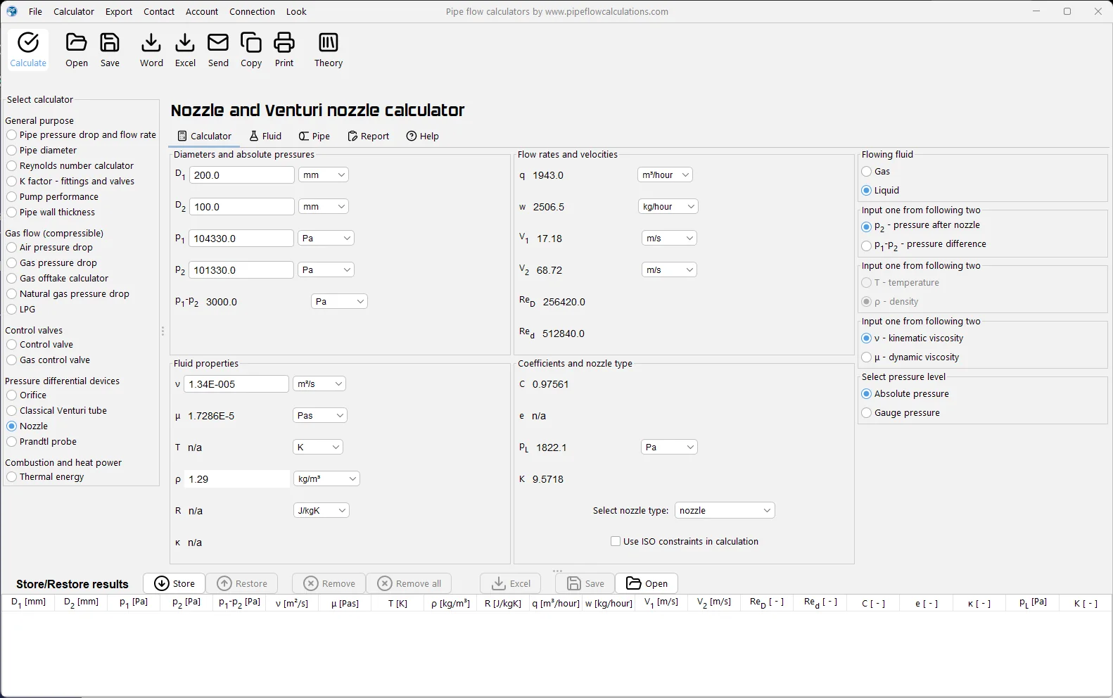This screenshot has height=698, width=1113.
Task: Open the Calculator menu
Action: (x=74, y=11)
